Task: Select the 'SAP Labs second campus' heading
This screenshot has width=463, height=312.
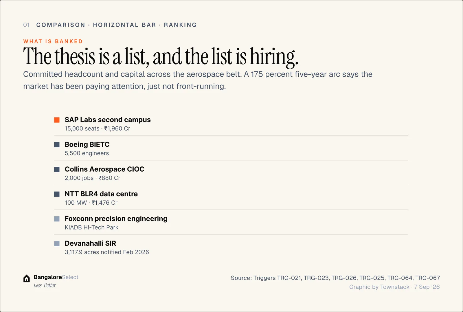Action: 108,120
